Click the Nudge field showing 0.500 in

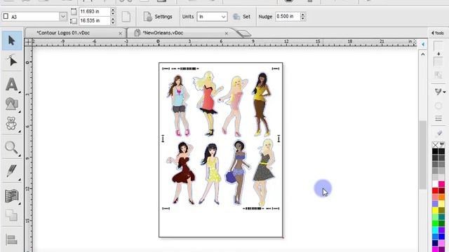pyautogui.click(x=288, y=16)
